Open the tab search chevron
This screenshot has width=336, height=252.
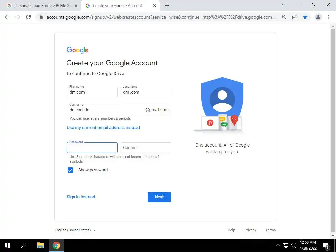tap(283, 5)
